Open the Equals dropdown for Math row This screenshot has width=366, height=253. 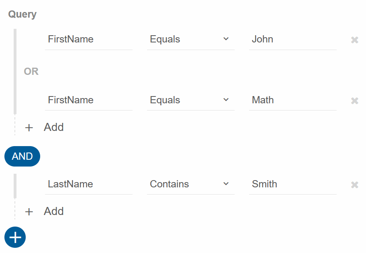click(x=191, y=100)
